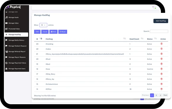The image size is (172, 109).
Task: Delete the #Duet hashtag with id 20
Action: [162, 59]
